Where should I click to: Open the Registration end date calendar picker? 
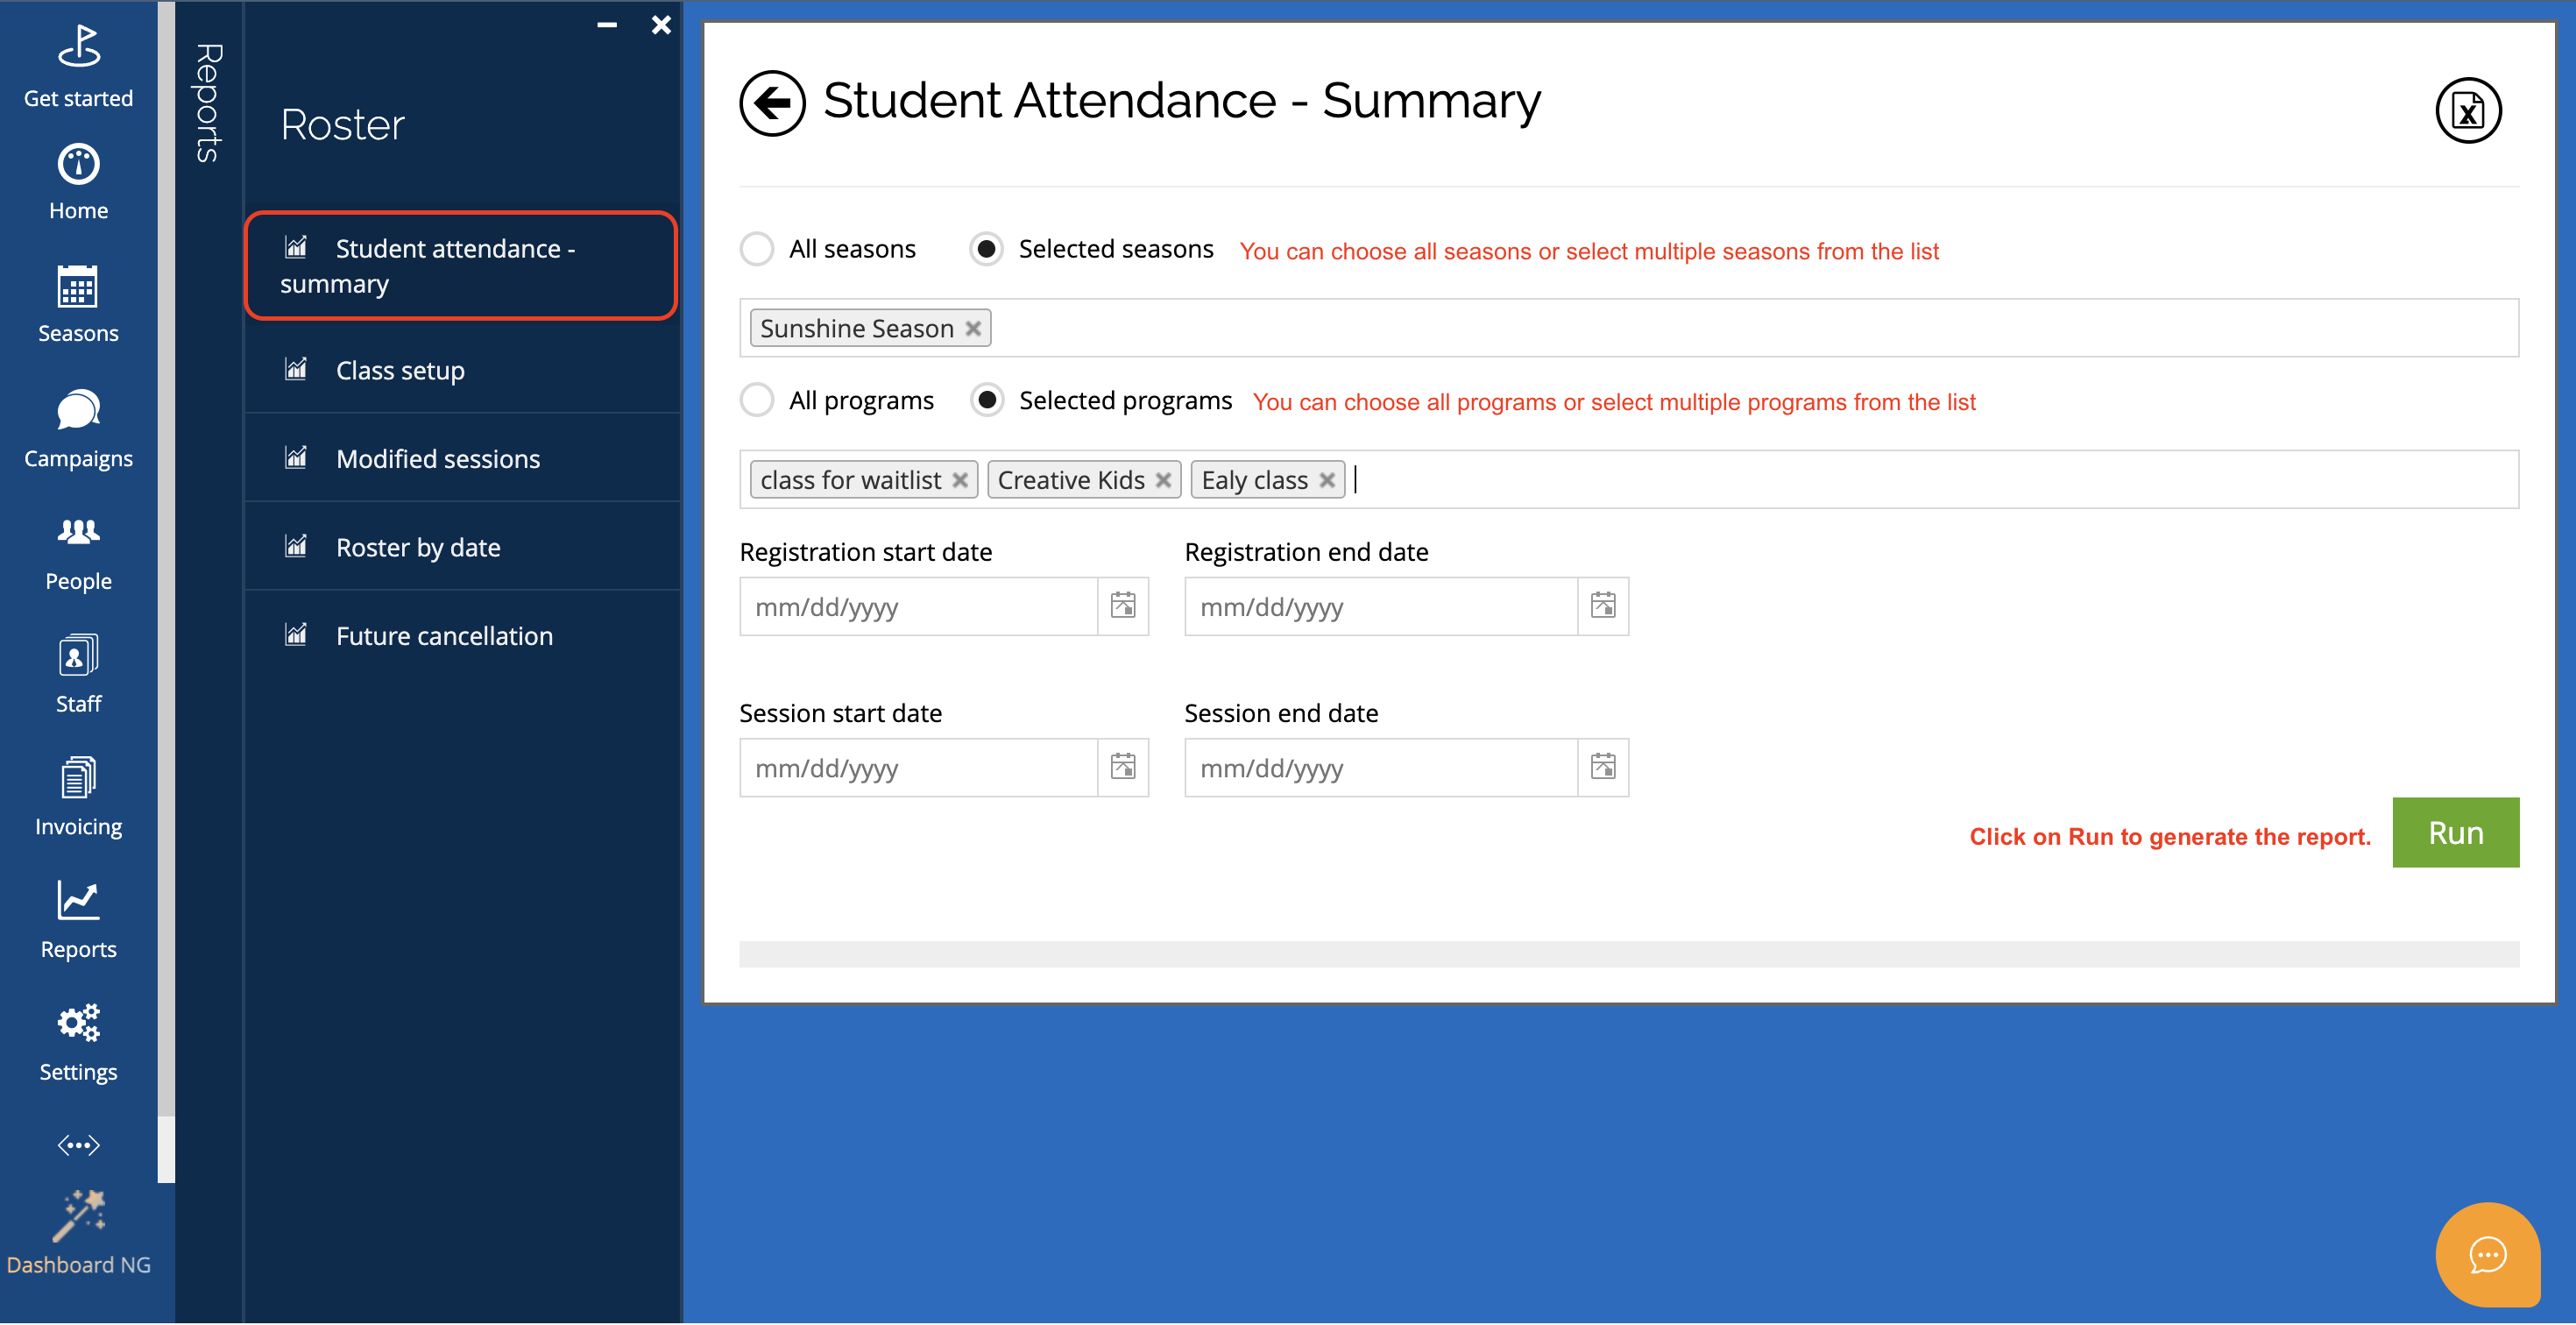pyautogui.click(x=1602, y=606)
